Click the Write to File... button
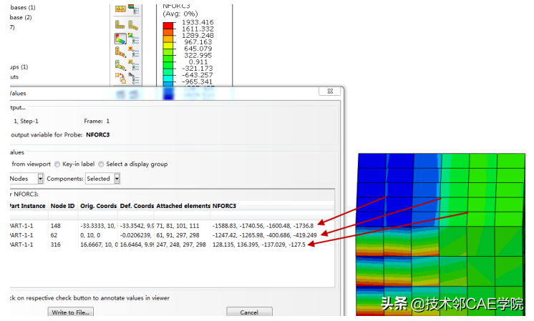534x321 pixels. point(70,312)
